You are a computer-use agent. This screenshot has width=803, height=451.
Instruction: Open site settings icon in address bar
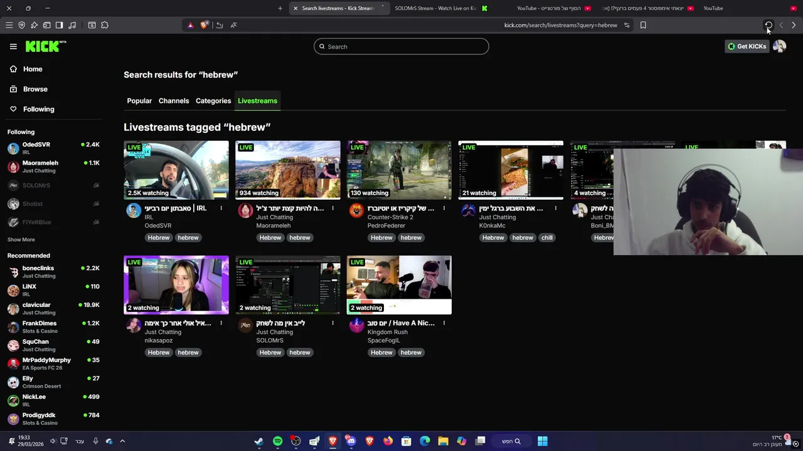[627, 25]
